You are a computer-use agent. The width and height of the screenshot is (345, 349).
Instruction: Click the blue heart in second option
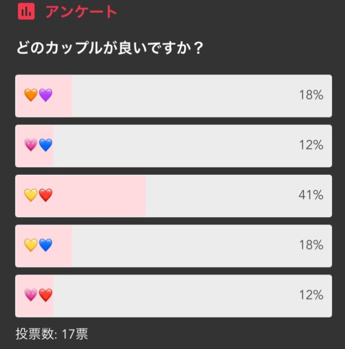coord(46,145)
